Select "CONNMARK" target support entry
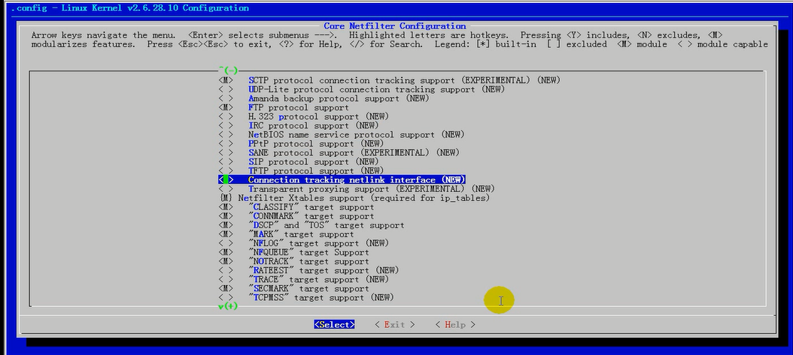Viewport: 793px width, 355px height. [x=311, y=216]
